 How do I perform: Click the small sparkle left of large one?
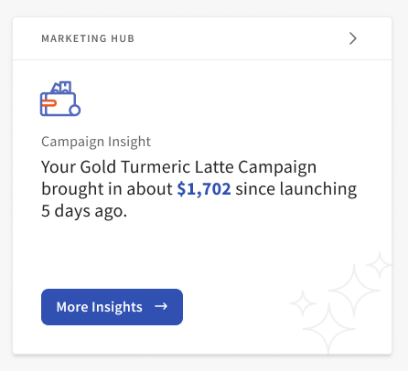point(303,303)
